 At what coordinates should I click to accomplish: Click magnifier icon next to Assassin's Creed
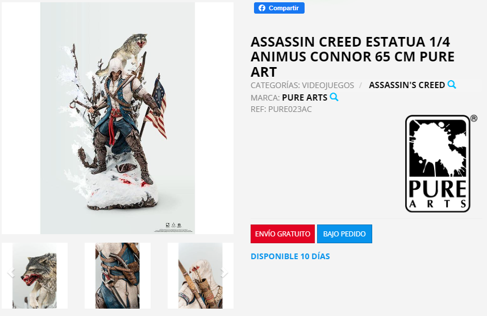[x=452, y=85]
